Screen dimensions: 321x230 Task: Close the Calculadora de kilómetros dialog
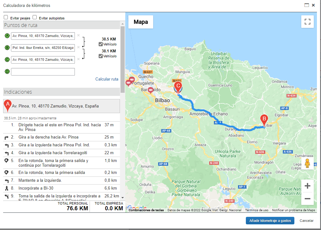pos(313,5)
